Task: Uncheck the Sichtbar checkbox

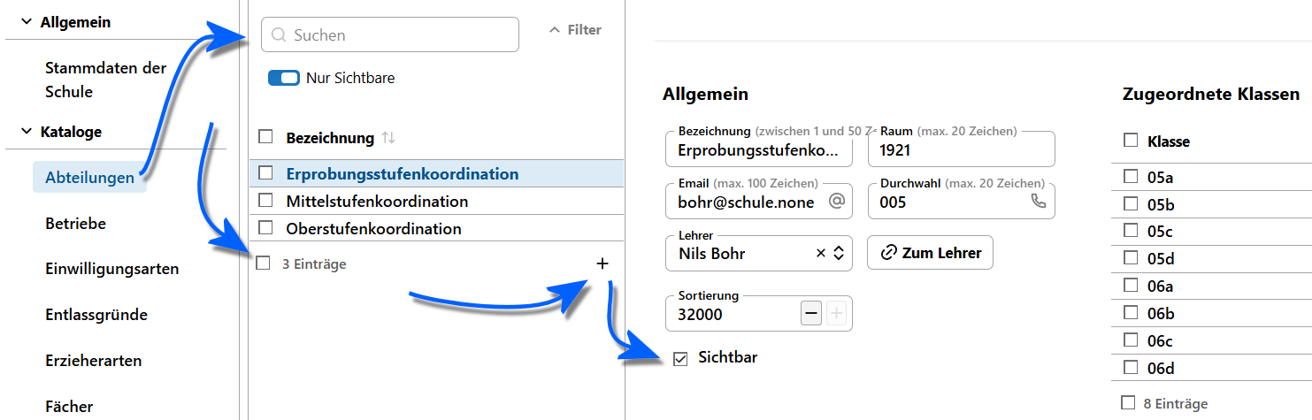Action: (680, 358)
